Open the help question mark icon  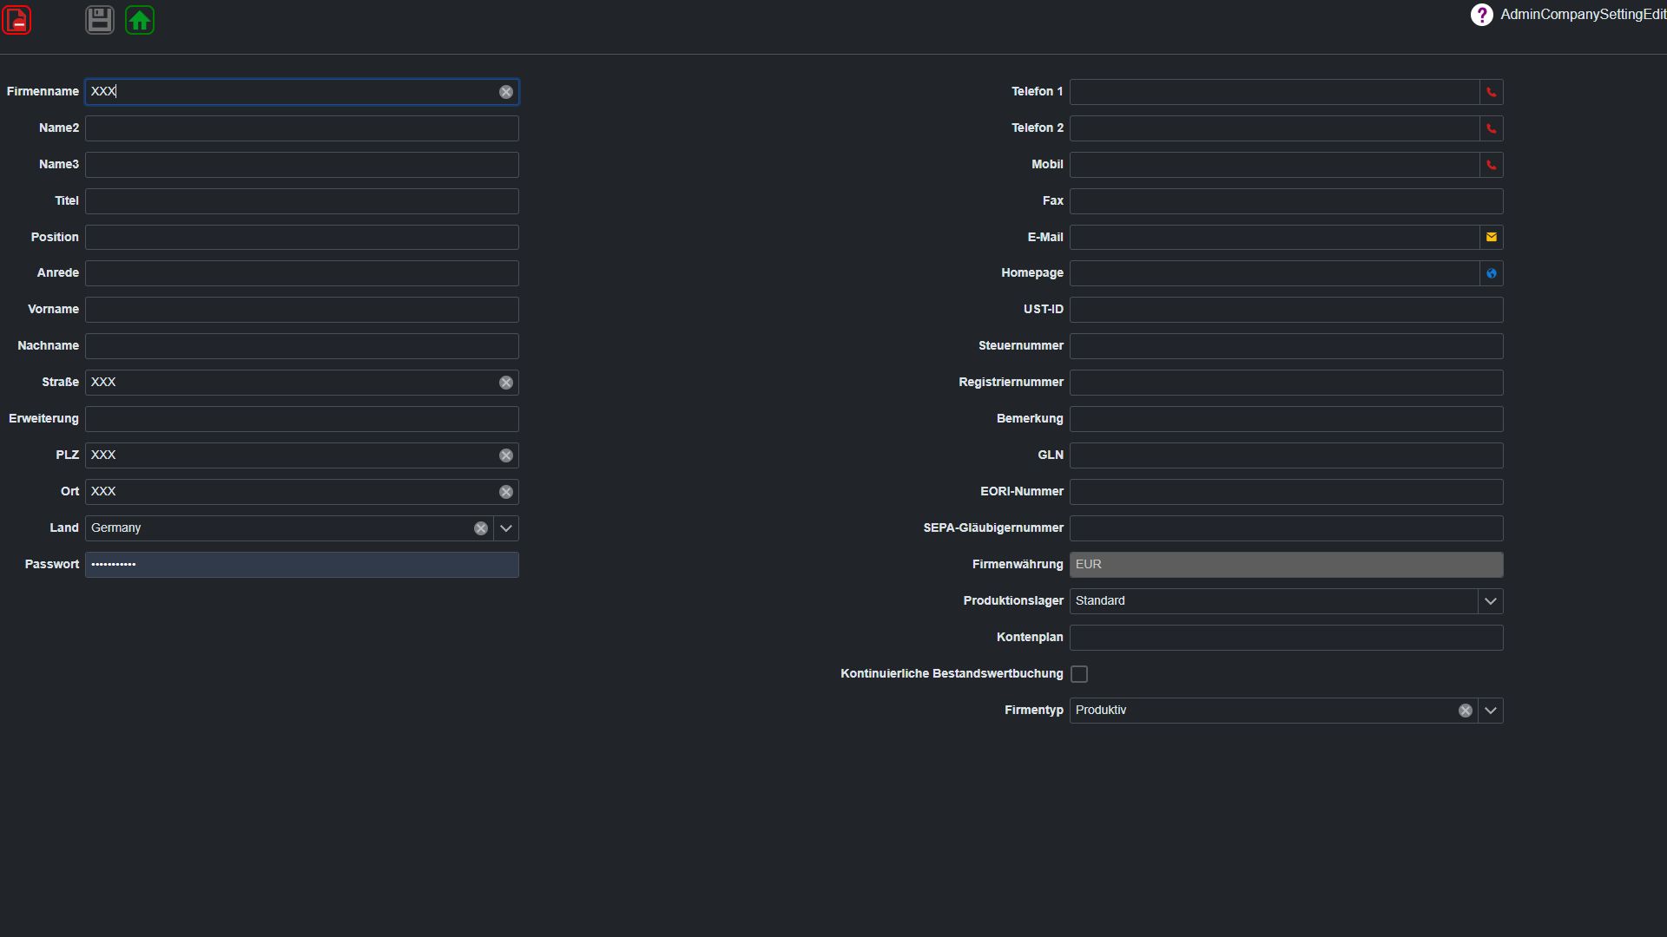tap(1481, 15)
